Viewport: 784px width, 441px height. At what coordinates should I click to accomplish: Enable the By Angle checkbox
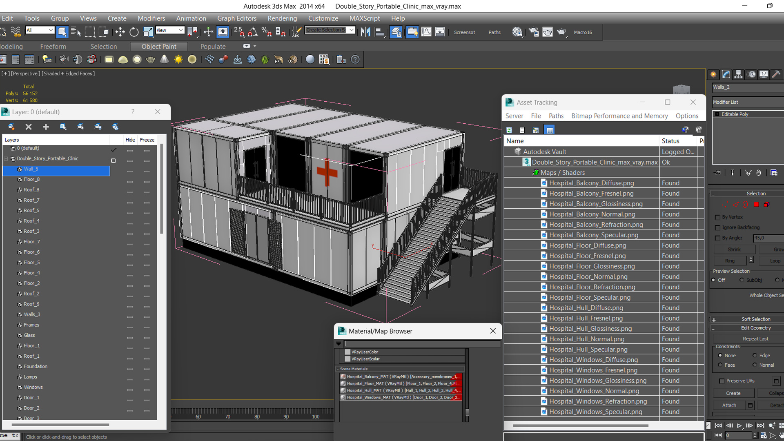pos(717,238)
